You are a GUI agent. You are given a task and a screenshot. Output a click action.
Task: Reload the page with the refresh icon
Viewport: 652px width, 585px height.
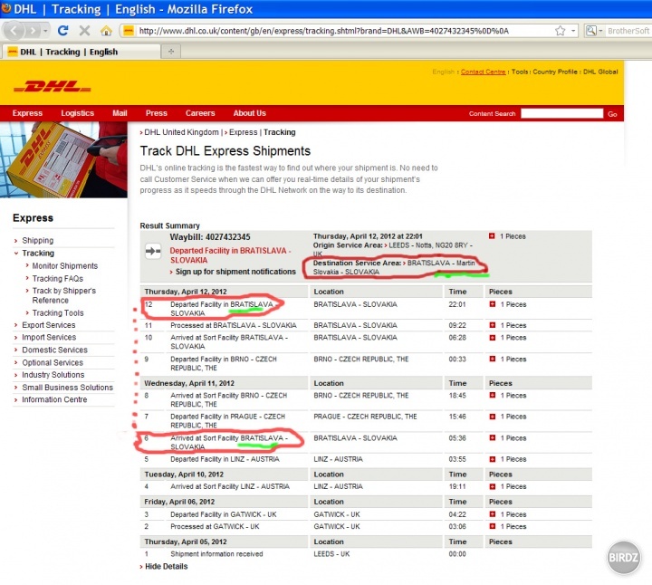(x=62, y=31)
